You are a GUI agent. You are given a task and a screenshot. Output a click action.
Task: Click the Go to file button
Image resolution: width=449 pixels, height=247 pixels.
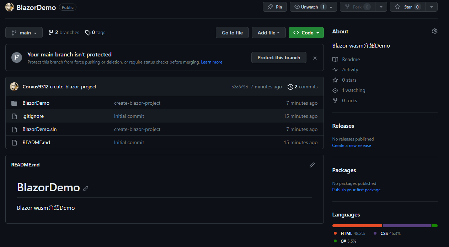[x=232, y=33]
